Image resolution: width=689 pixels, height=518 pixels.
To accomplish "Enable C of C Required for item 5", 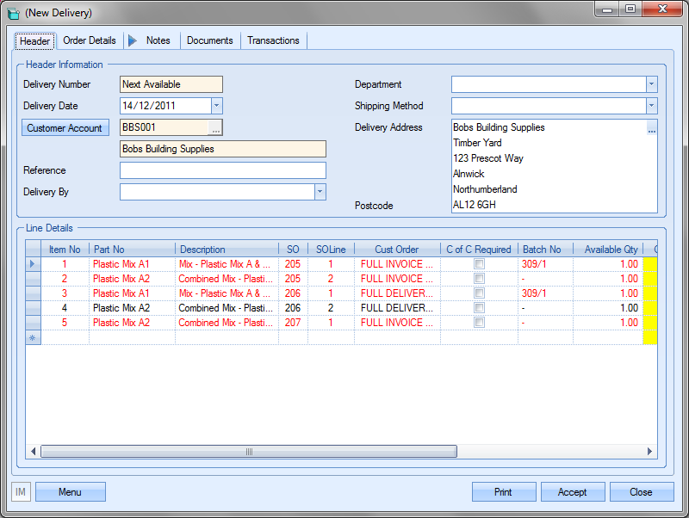I will click(479, 323).
